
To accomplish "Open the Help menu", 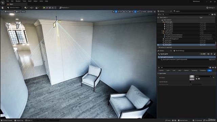I will pyautogui.click(x=46, y=1).
